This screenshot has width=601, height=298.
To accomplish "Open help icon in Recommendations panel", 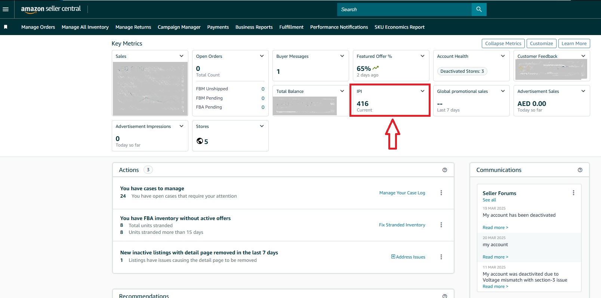I will click(x=445, y=296).
